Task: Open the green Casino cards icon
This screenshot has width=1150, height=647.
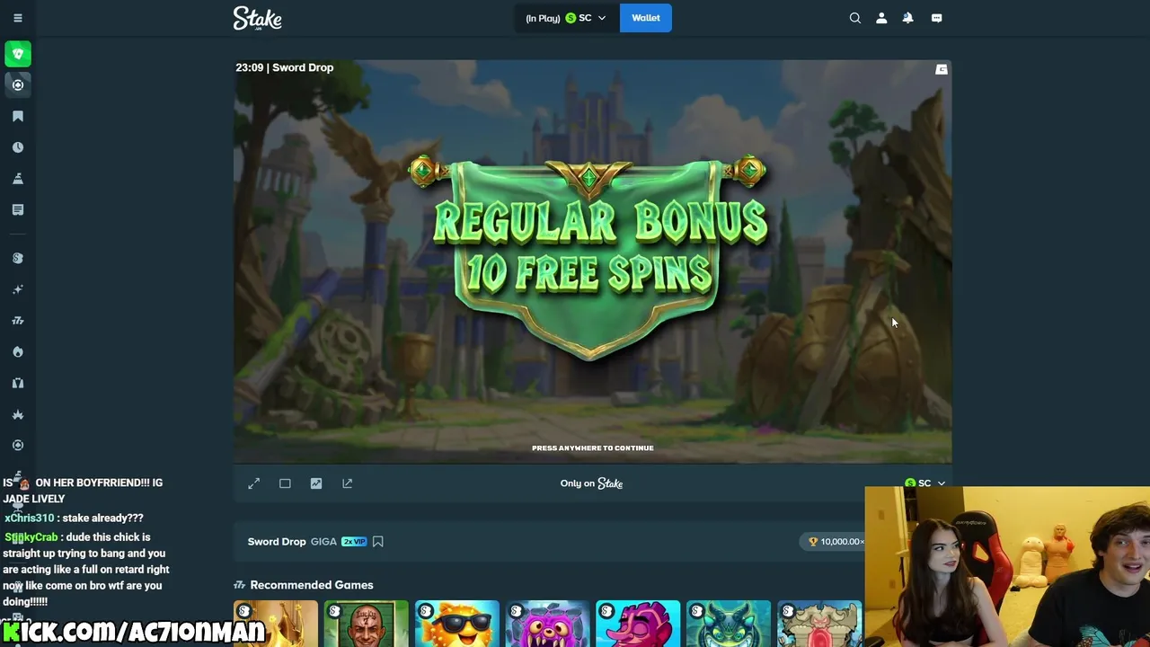Action: pos(18,54)
